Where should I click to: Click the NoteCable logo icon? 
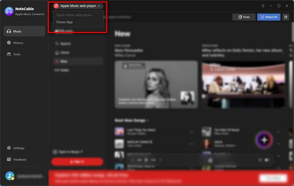coord(9,11)
